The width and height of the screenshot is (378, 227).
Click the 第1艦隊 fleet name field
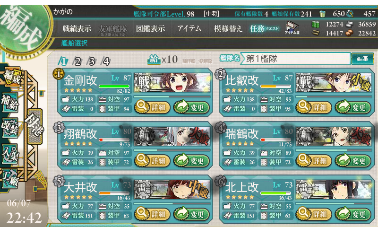[295, 59]
